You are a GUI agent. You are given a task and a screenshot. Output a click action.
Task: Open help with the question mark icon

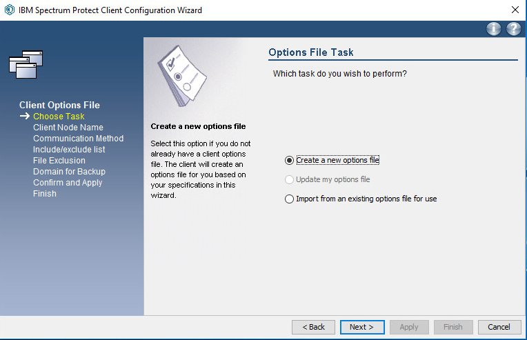513,29
